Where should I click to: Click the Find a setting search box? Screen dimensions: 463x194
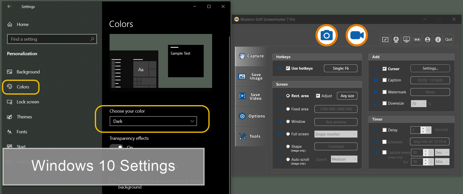52,39
